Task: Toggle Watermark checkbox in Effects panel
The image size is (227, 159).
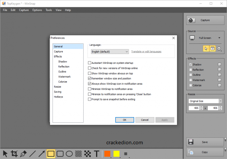Action: (x=191, y=80)
